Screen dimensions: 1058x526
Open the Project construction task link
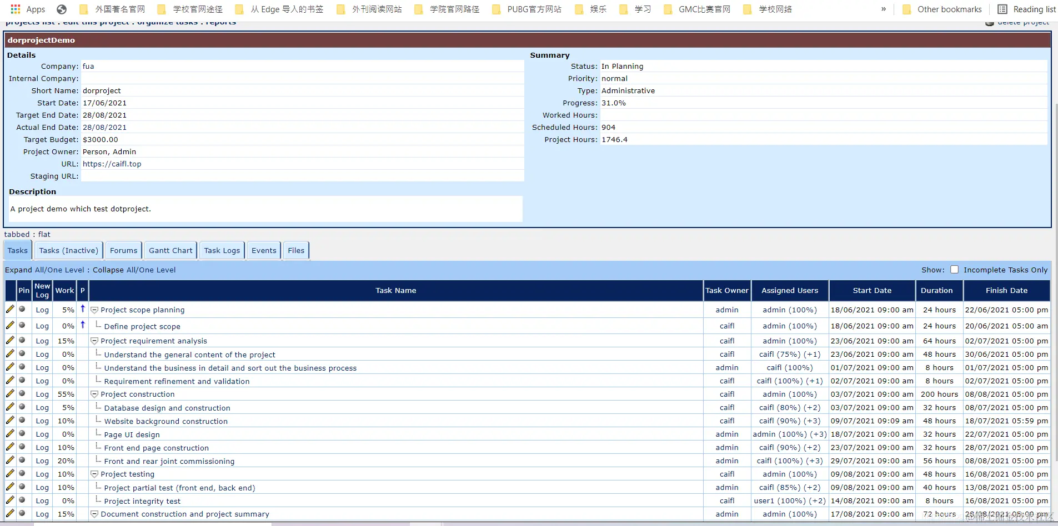pyautogui.click(x=138, y=394)
